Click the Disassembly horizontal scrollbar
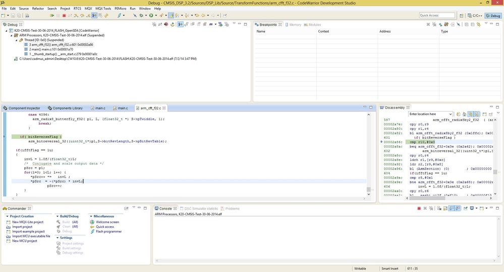This screenshot has height=272, width=504. pos(449,198)
